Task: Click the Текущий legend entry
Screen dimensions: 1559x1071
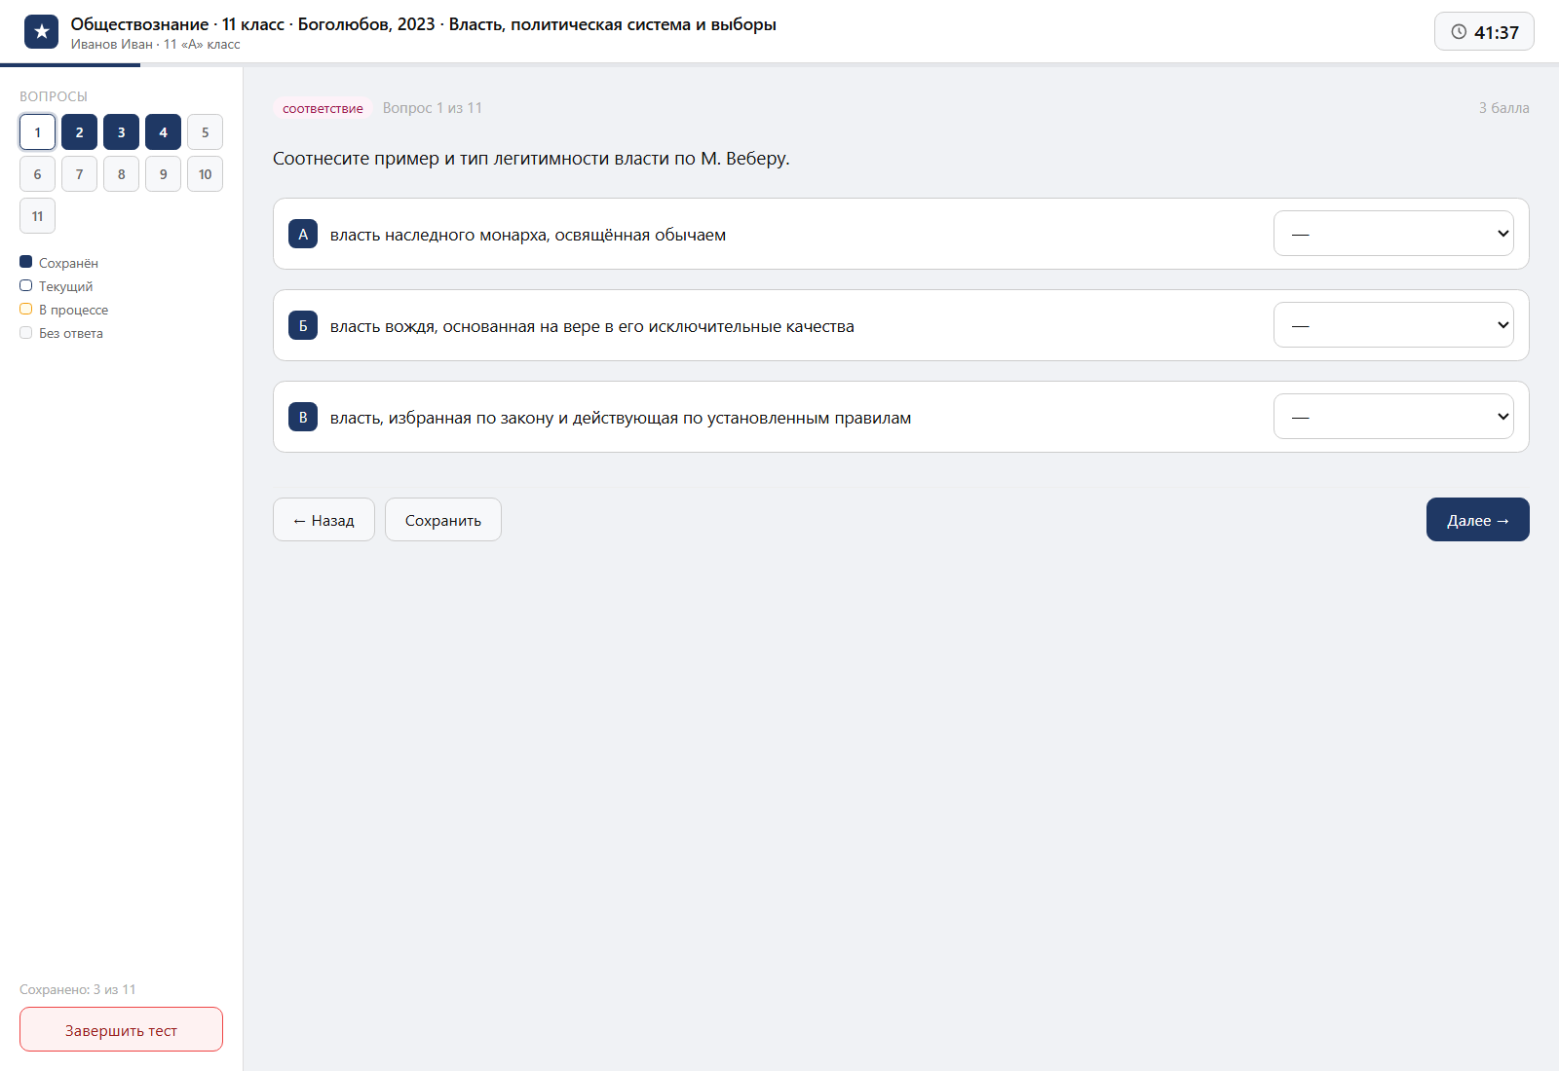Action: [x=57, y=286]
